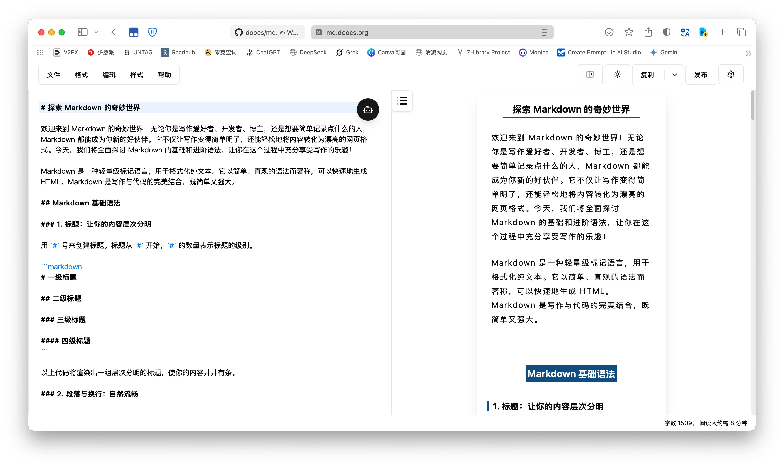
Task: Click the 复制 button
Action: coord(647,75)
